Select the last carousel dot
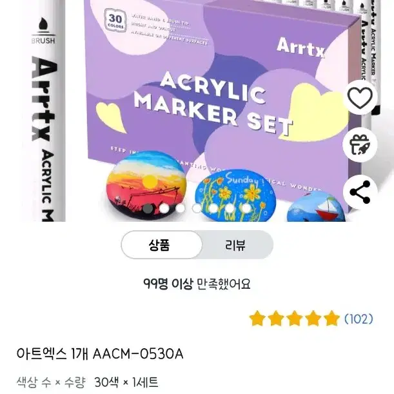The width and height of the screenshot is (394, 394). click(246, 208)
